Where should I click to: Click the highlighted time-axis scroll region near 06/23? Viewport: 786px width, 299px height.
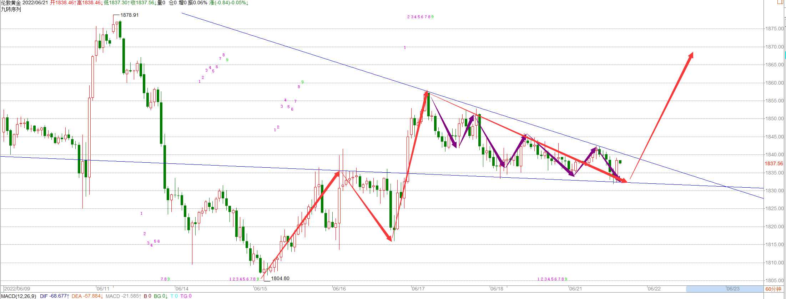coord(725,289)
